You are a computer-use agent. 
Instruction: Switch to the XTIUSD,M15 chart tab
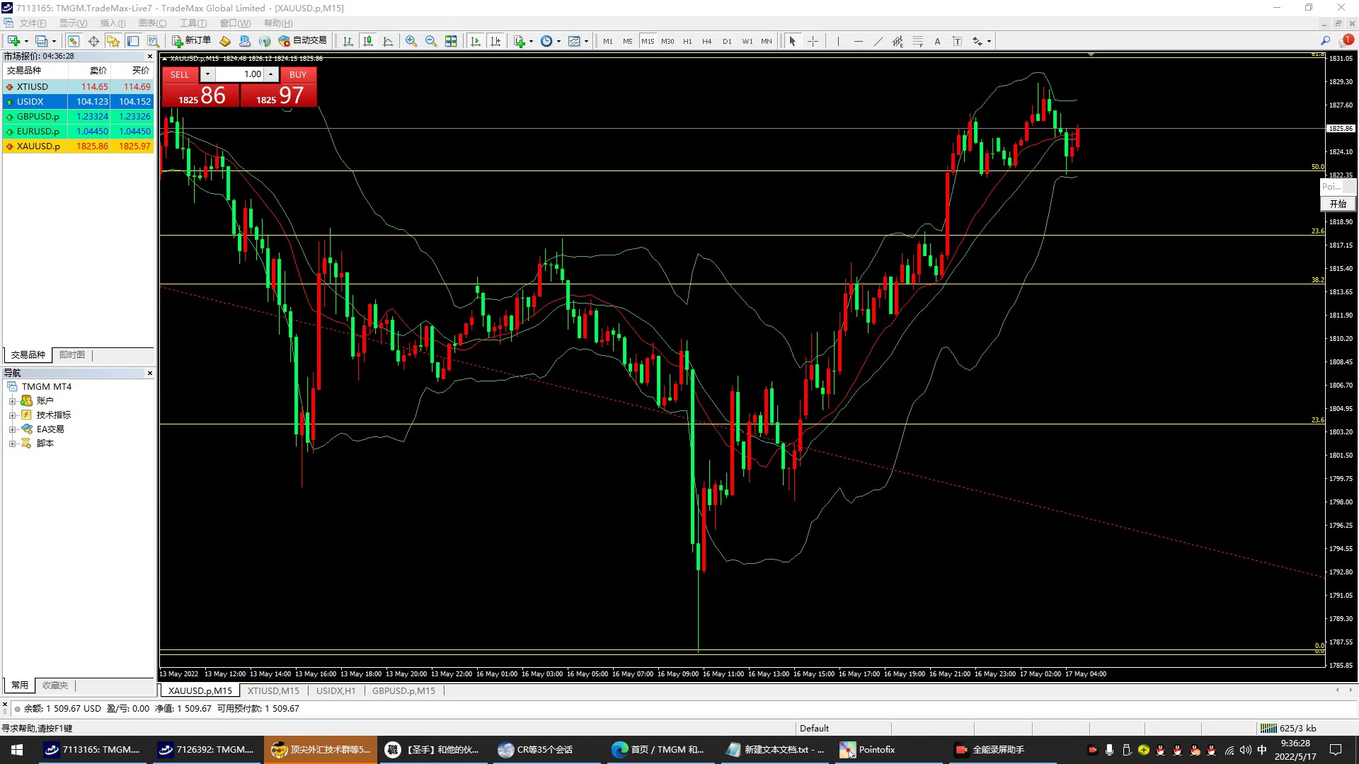click(273, 690)
